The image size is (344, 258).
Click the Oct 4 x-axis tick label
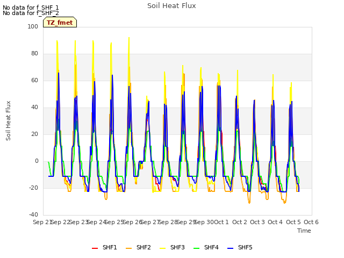pyautogui.click(x=275, y=222)
